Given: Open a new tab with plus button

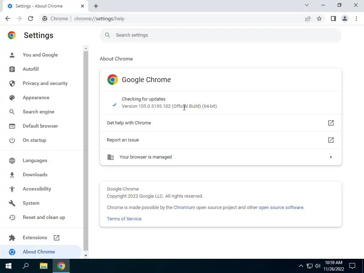Looking at the screenshot, I should point(96,6).
